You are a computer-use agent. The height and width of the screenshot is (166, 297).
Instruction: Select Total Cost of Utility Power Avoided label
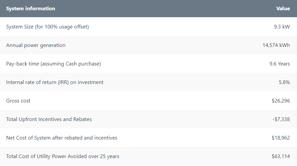(x=63, y=156)
